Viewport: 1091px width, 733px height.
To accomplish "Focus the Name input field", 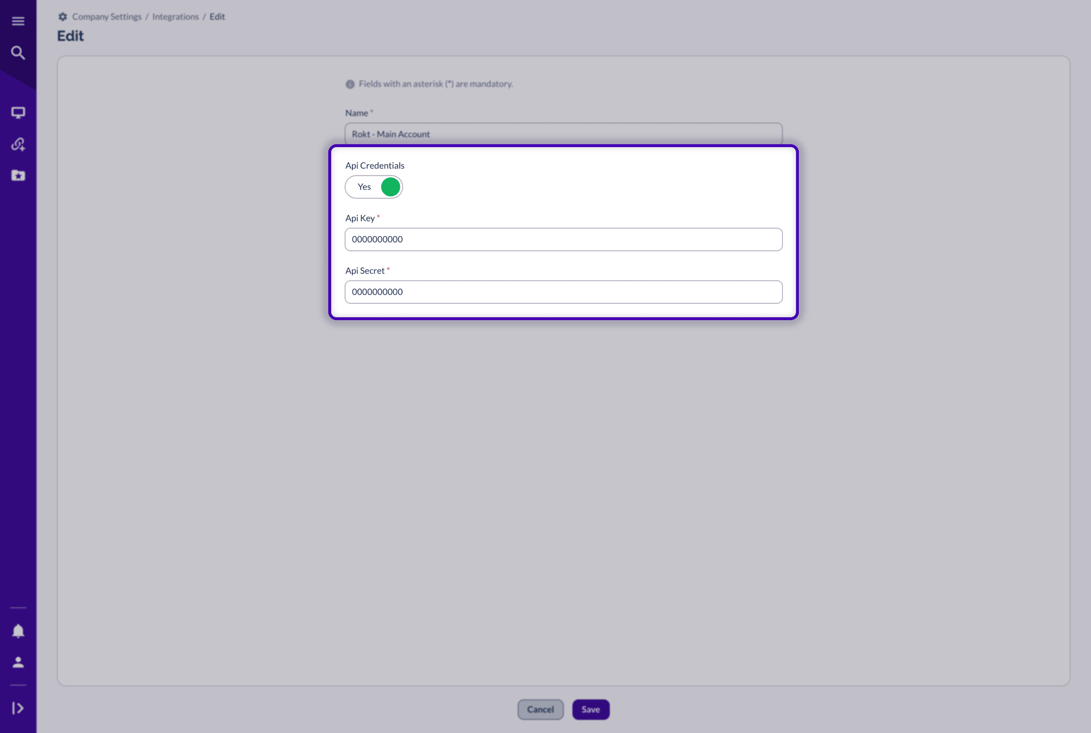I will (x=564, y=134).
